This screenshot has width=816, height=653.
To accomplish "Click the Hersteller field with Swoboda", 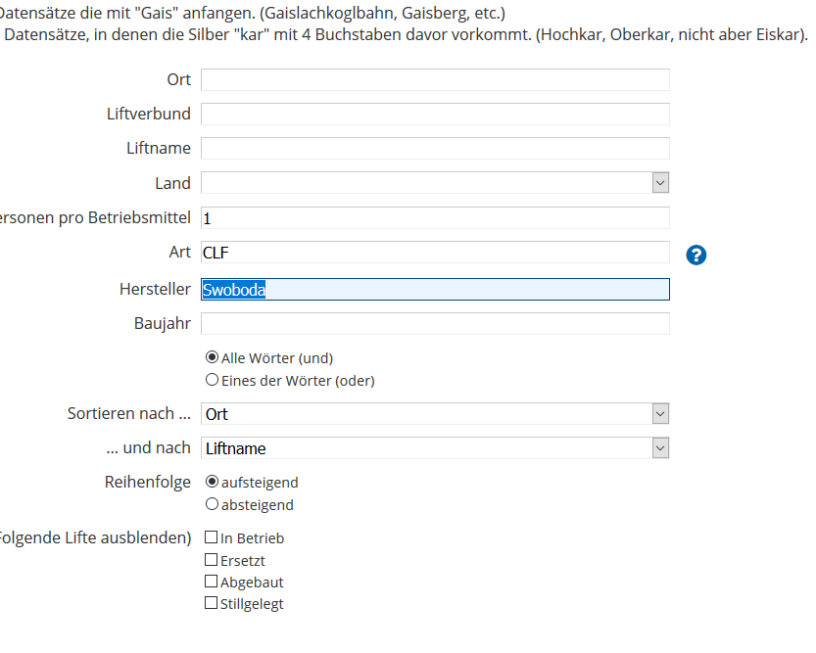I will (435, 289).
